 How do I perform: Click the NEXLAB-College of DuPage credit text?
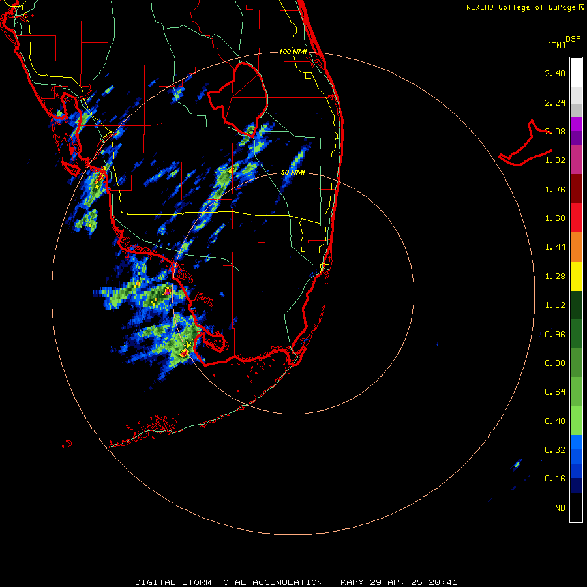point(524,7)
